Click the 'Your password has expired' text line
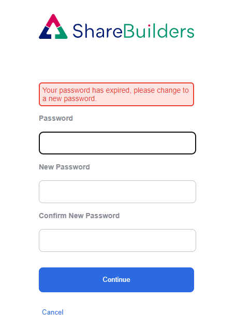 click(x=115, y=90)
